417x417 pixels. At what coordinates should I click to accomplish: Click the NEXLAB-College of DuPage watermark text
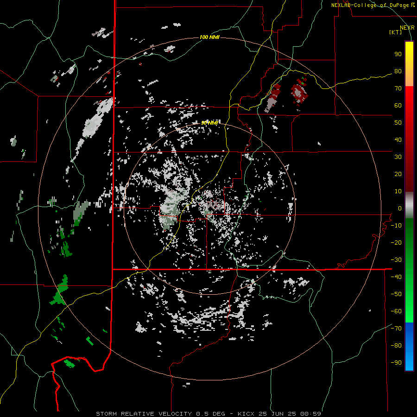(x=373, y=5)
